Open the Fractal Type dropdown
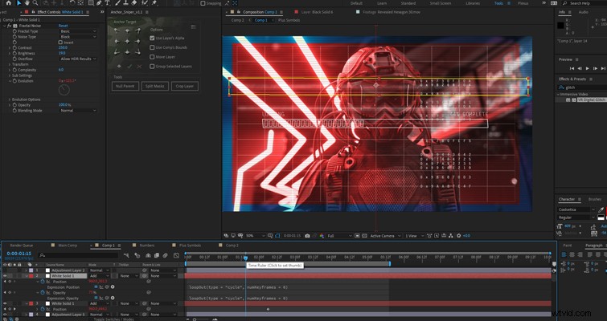This screenshot has height=321, width=607. (78, 31)
